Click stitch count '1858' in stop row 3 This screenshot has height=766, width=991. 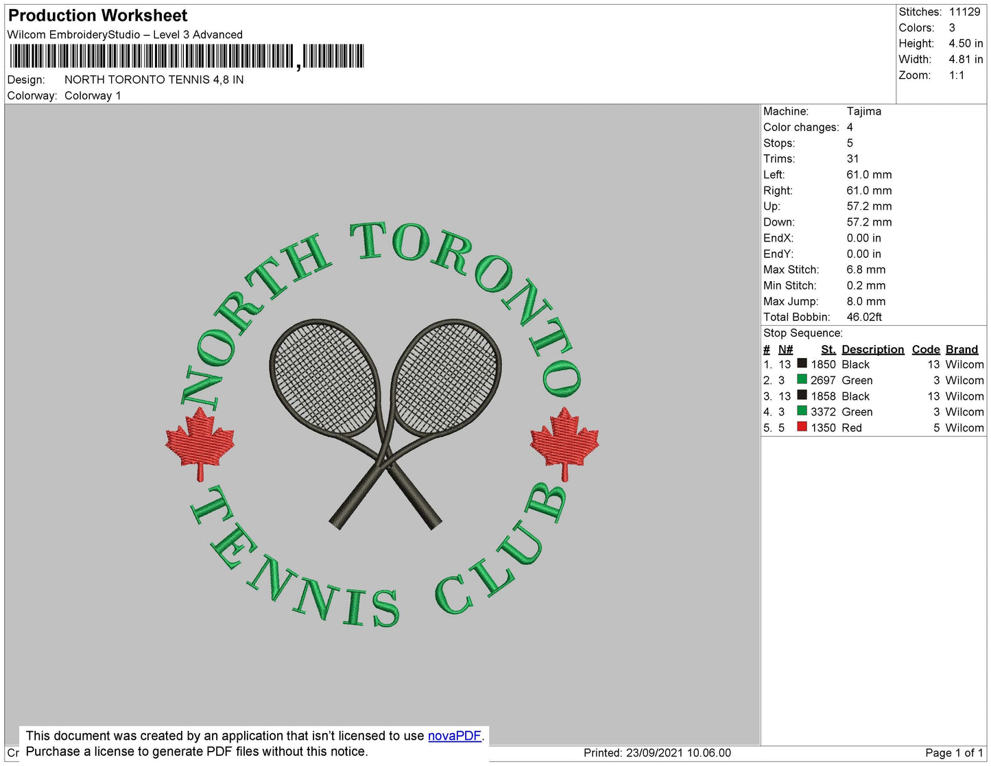pos(824,396)
